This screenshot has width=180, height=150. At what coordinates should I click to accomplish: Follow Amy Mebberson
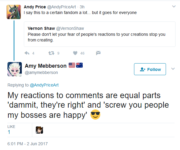[150, 69]
